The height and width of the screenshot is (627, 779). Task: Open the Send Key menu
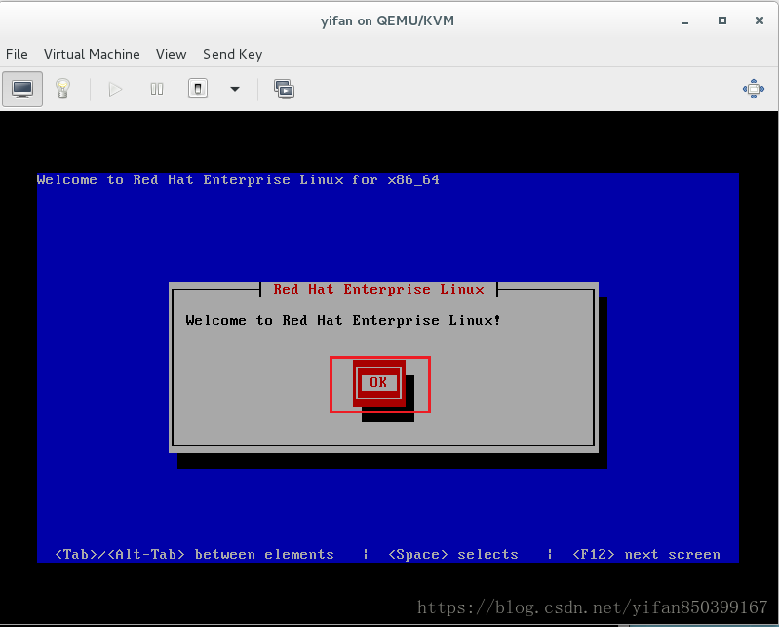pyautogui.click(x=232, y=54)
